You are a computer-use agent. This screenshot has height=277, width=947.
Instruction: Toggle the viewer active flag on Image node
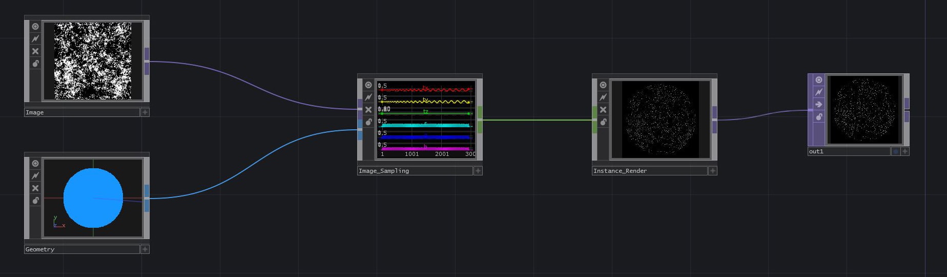(35, 26)
